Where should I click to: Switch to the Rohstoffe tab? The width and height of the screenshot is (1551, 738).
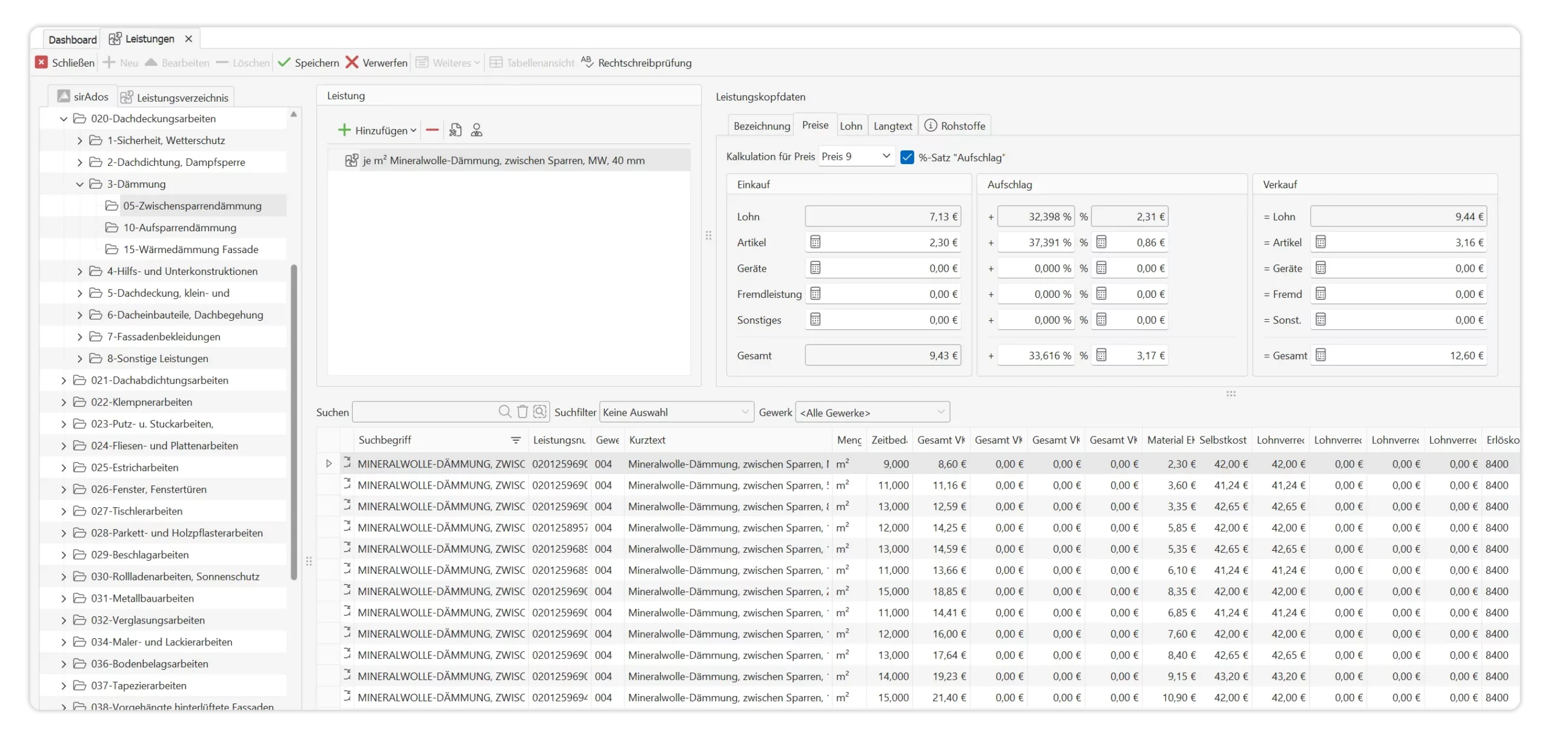[x=955, y=126]
